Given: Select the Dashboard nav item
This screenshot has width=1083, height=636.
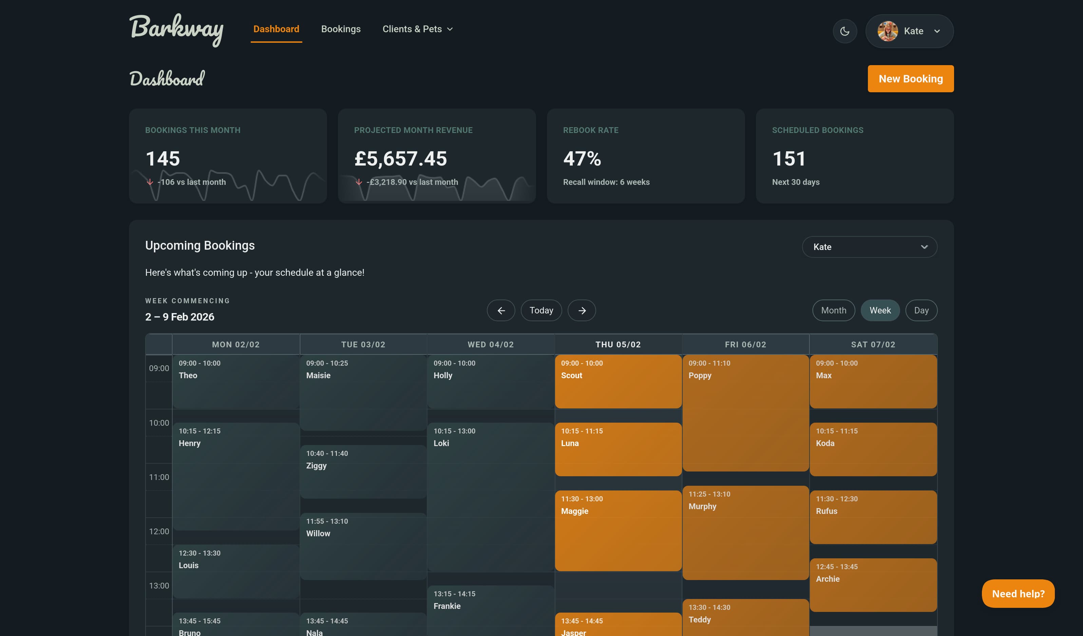Looking at the screenshot, I should (276, 29).
